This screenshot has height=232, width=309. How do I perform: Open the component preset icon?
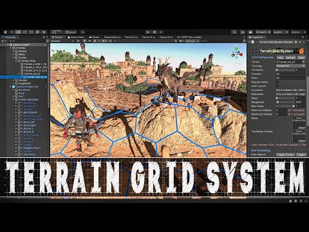(300, 42)
